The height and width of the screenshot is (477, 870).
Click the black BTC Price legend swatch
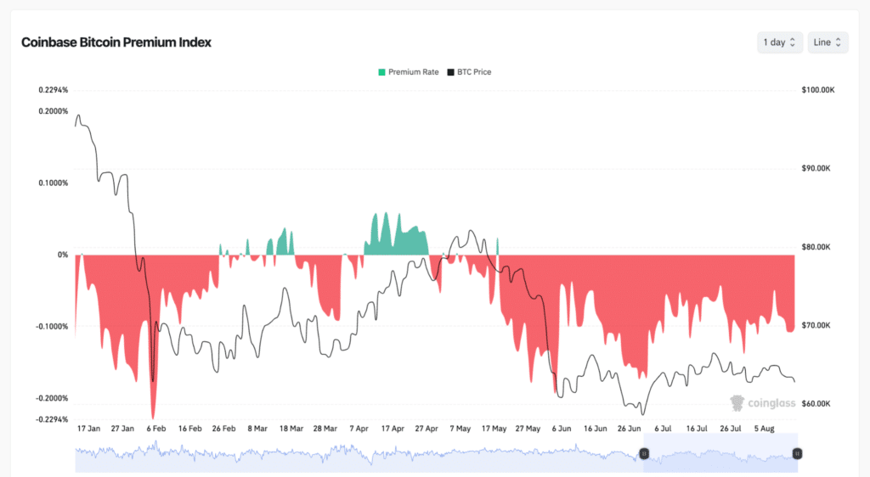[x=450, y=72]
